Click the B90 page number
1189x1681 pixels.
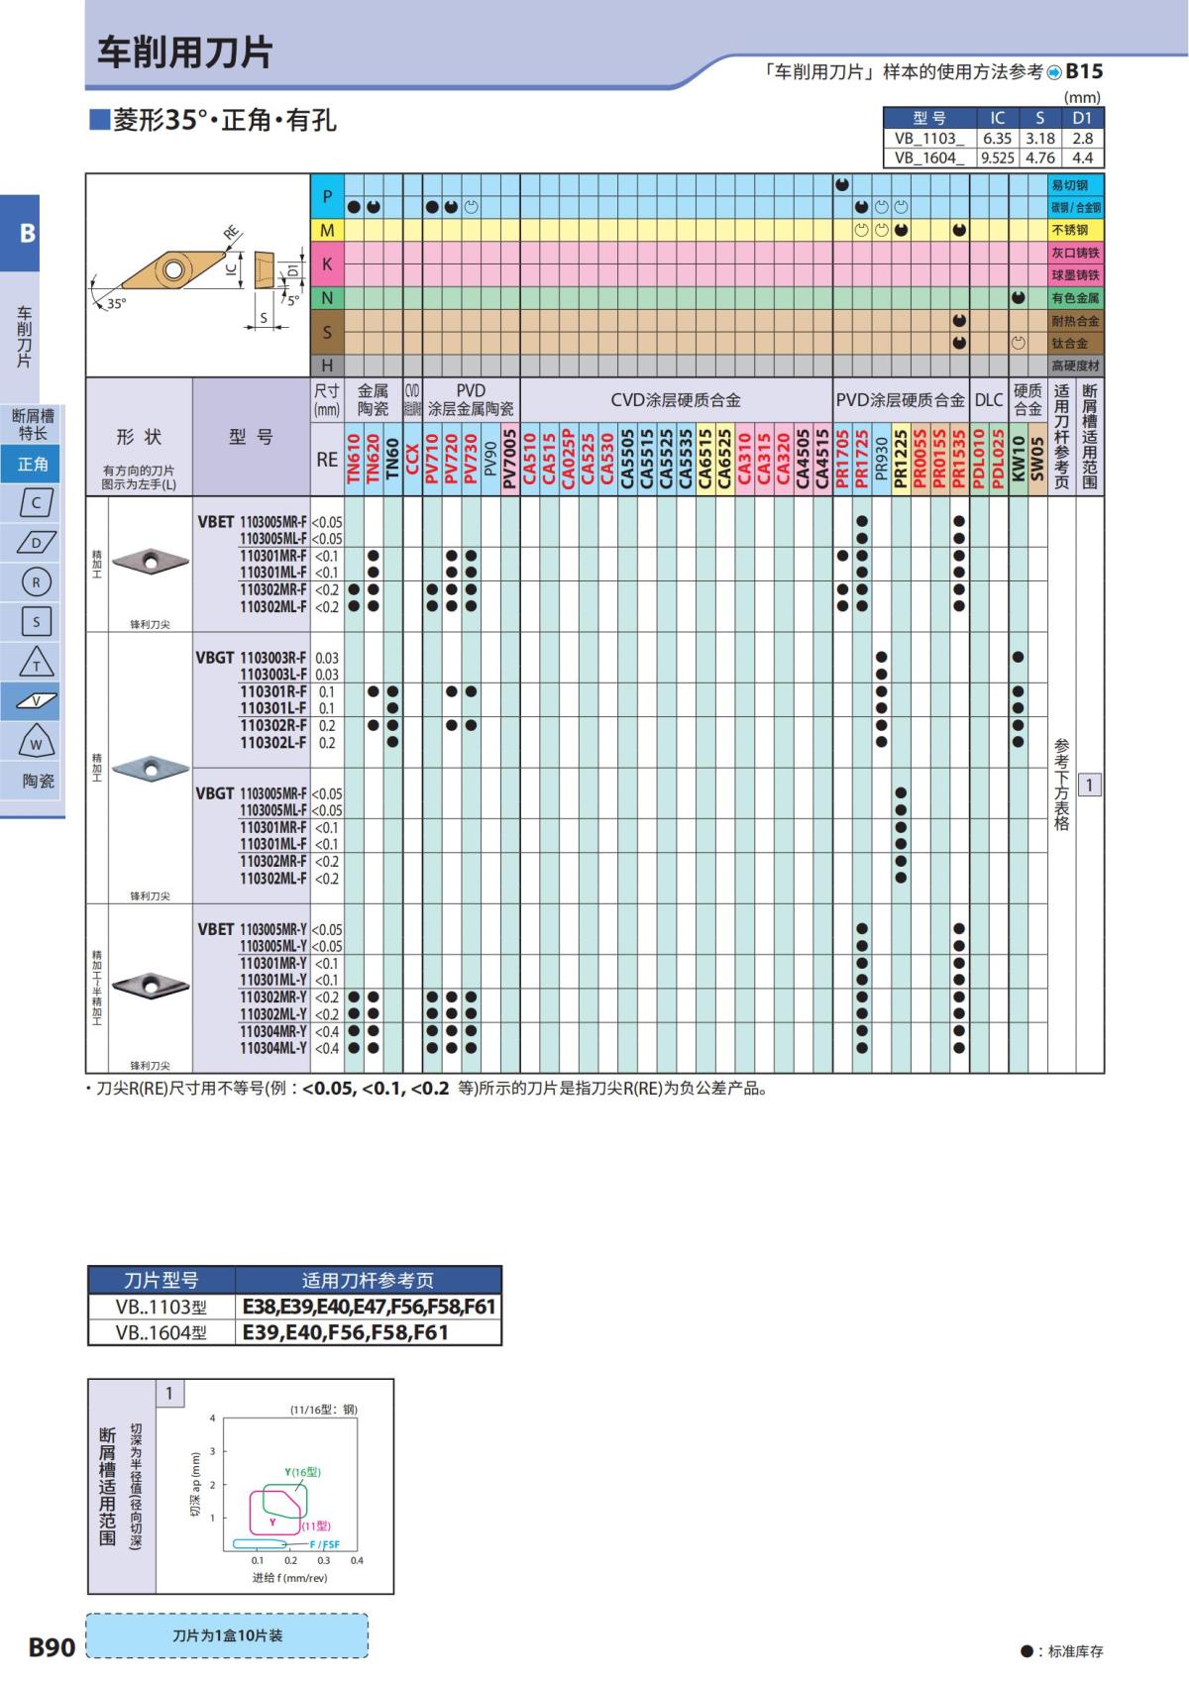(x=52, y=1647)
